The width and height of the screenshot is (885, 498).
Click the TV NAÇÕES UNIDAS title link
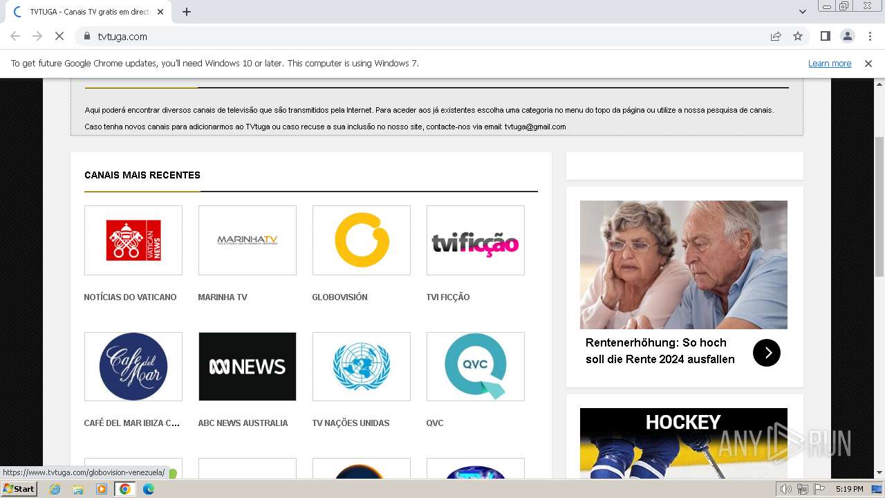pyautogui.click(x=351, y=423)
